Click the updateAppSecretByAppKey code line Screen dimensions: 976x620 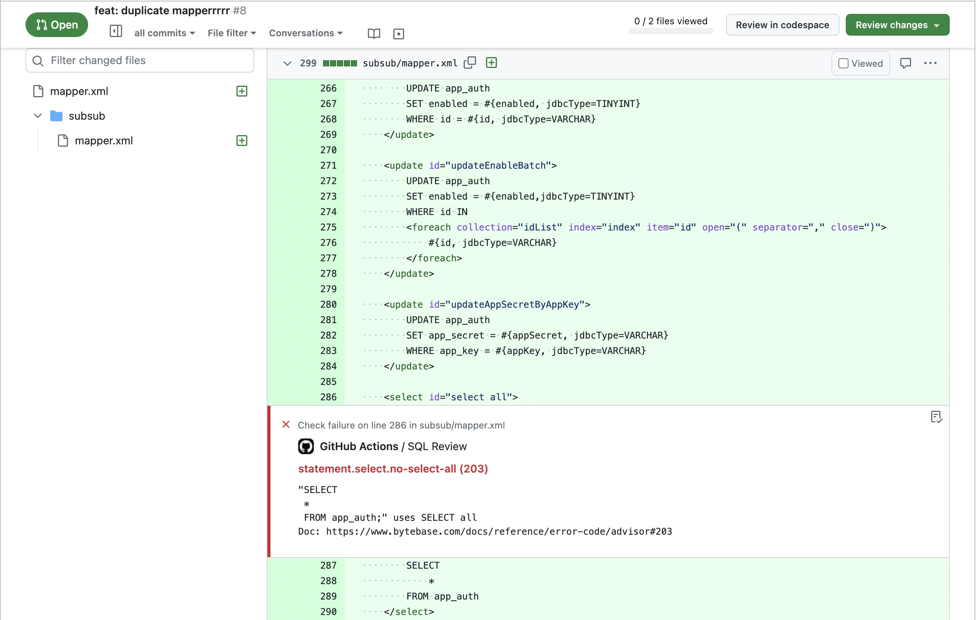click(487, 304)
